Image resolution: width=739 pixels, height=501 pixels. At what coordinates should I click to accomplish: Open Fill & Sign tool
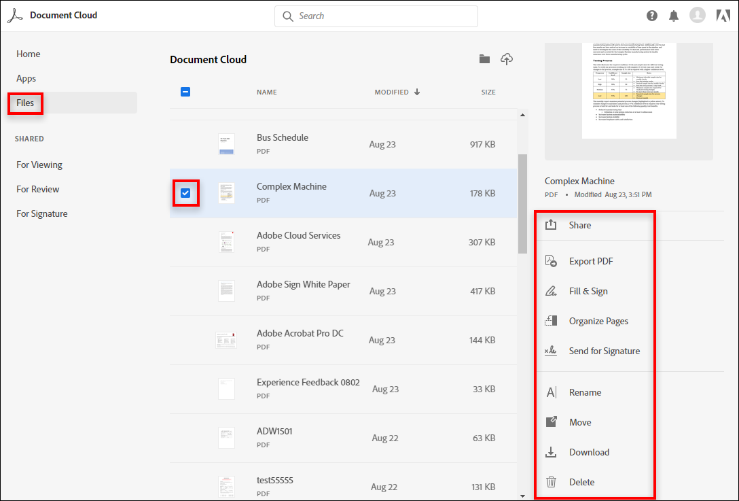[587, 291]
